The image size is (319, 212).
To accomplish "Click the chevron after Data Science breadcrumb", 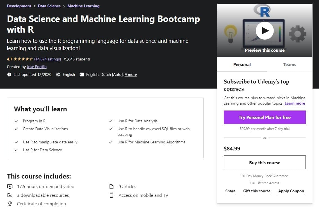I will pyautogui.click(x=64, y=6).
